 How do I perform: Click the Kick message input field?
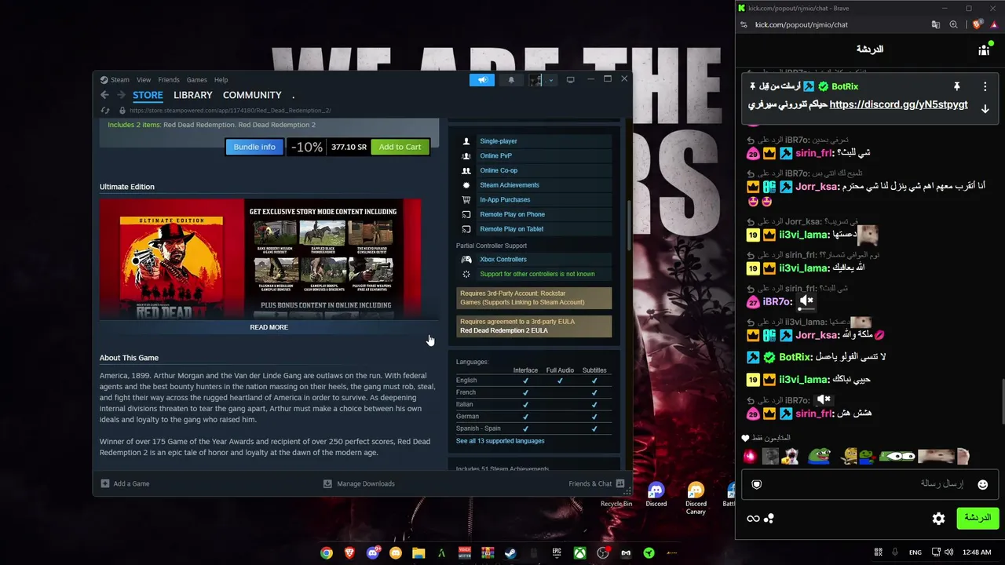870,484
